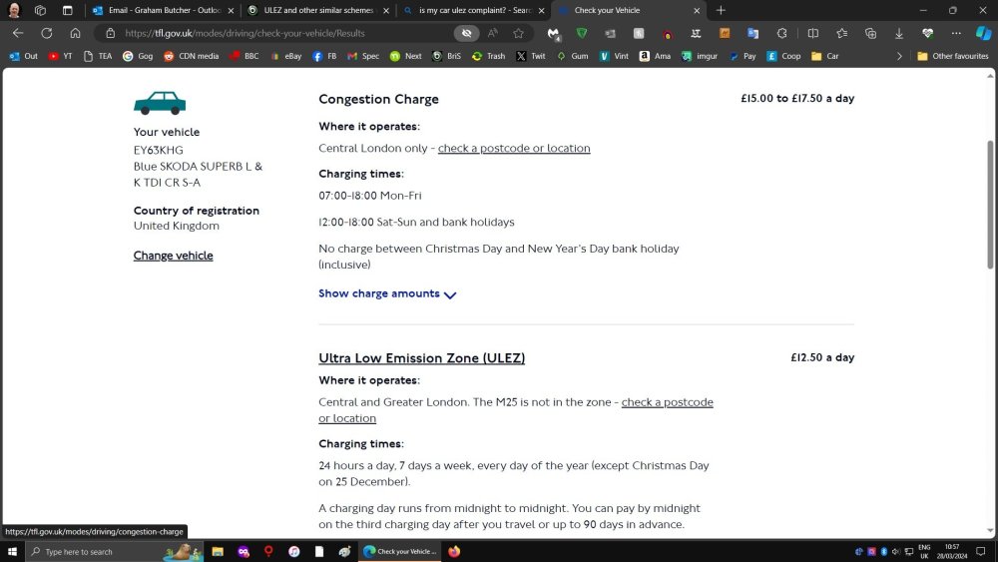Image resolution: width=998 pixels, height=562 pixels.
Task: Open the browser home page icon
Action: [x=75, y=33]
